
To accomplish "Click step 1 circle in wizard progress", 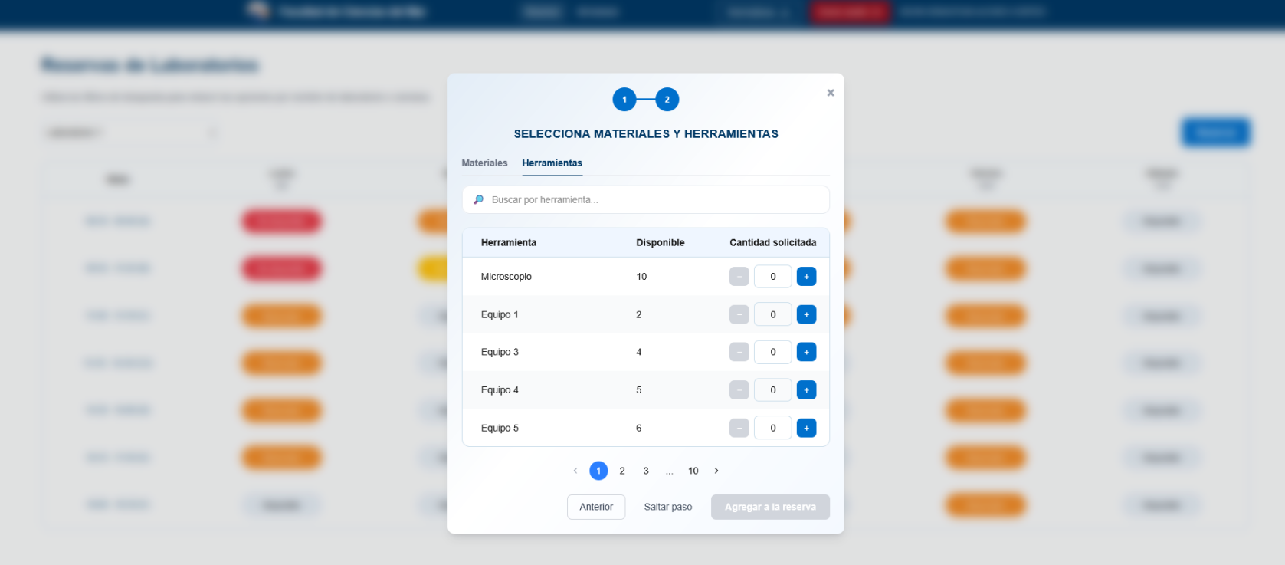I will pyautogui.click(x=624, y=100).
